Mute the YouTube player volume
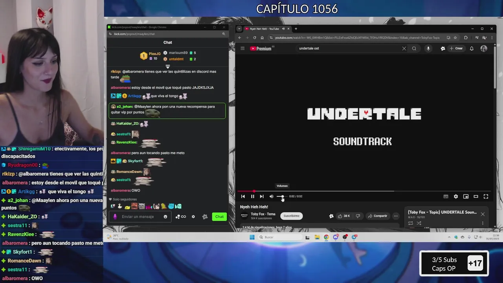 click(x=271, y=197)
